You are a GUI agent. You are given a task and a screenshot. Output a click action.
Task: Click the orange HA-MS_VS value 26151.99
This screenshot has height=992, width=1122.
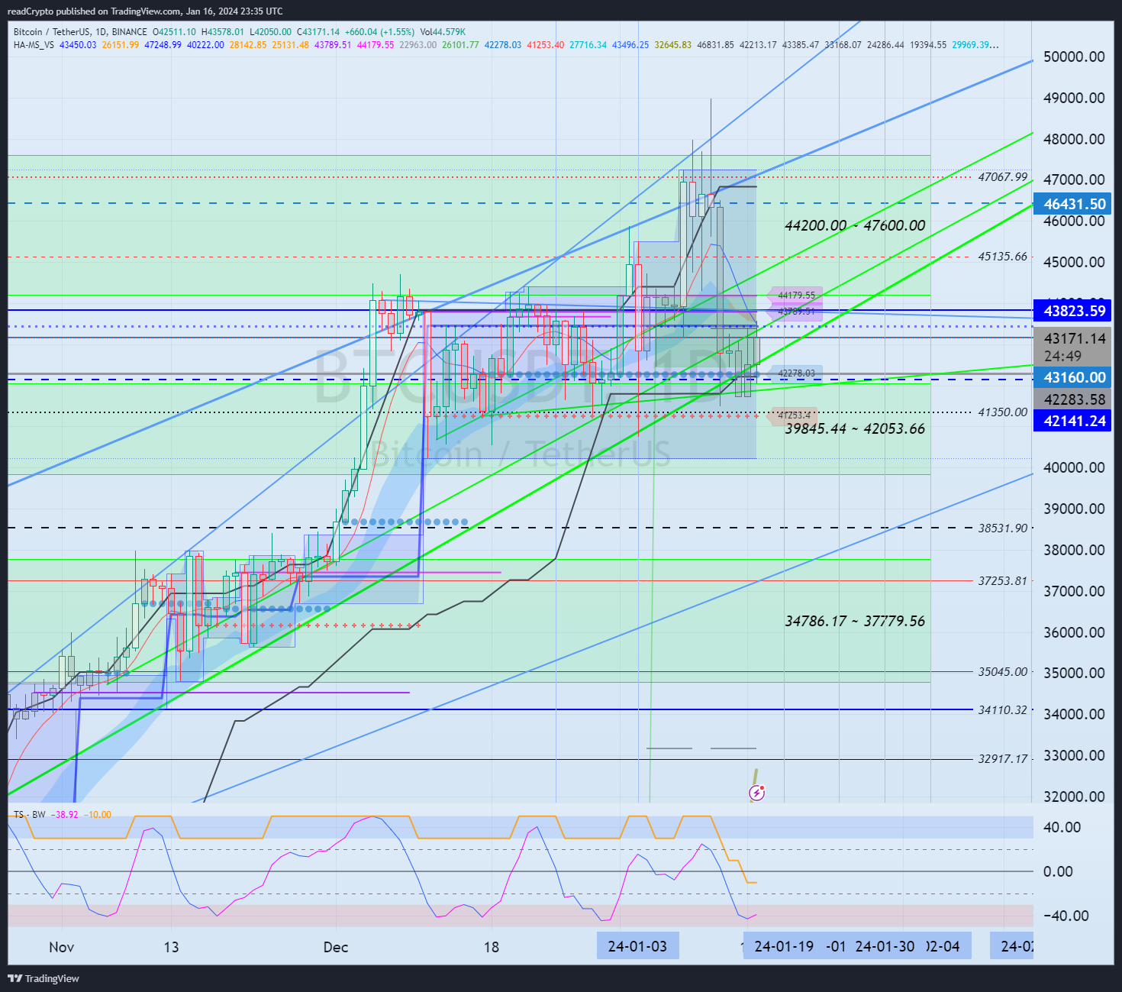[x=121, y=45]
